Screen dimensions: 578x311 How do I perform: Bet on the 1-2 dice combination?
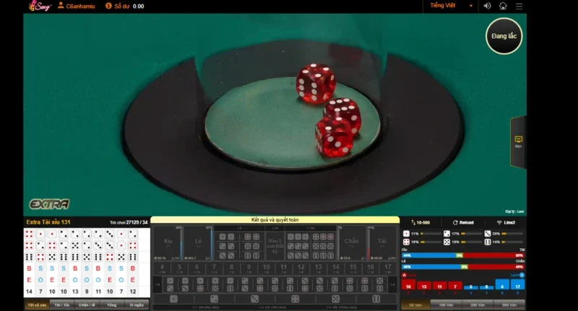click(x=170, y=284)
